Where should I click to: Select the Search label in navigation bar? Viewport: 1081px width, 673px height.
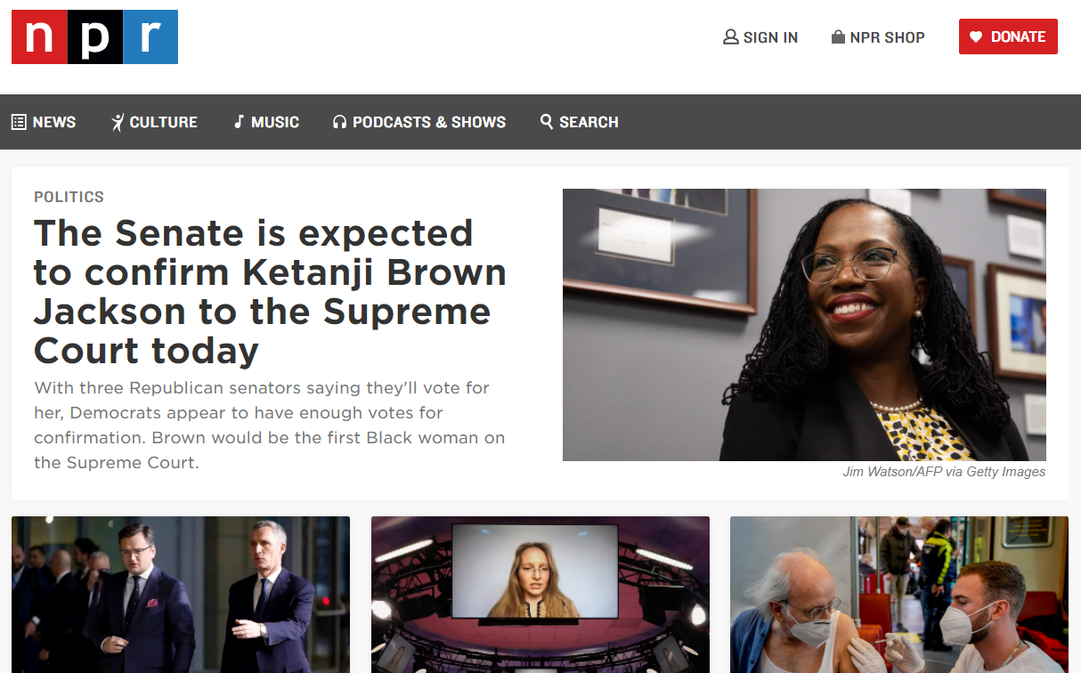(589, 122)
